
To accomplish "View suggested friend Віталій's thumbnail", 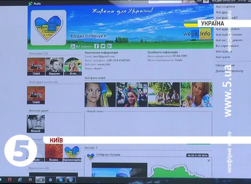I will 36,124.
